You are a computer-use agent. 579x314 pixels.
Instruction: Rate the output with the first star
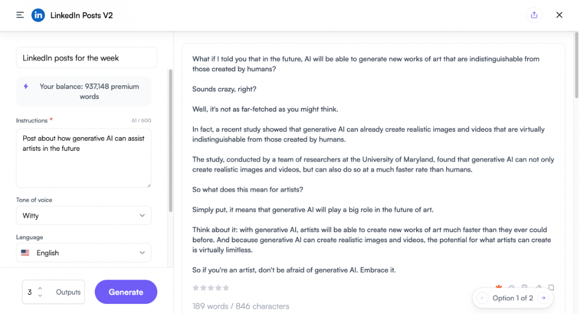pos(196,288)
